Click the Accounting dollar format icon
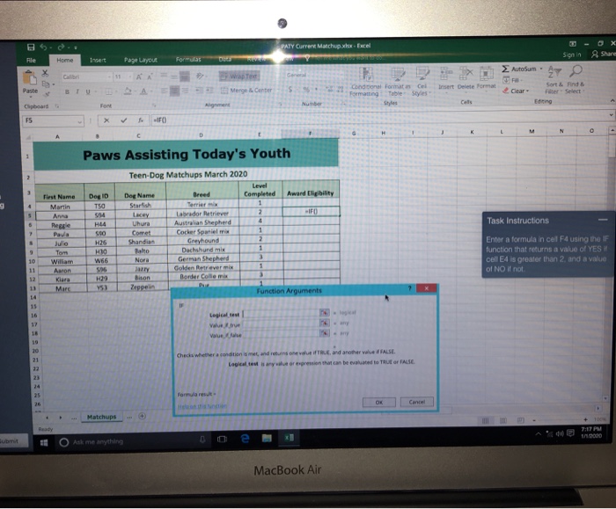The height and width of the screenshot is (509, 616). pos(290,90)
